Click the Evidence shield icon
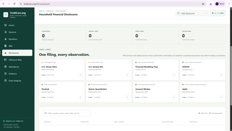The width and height of the screenshot is (232, 131). (x=5, y=74)
